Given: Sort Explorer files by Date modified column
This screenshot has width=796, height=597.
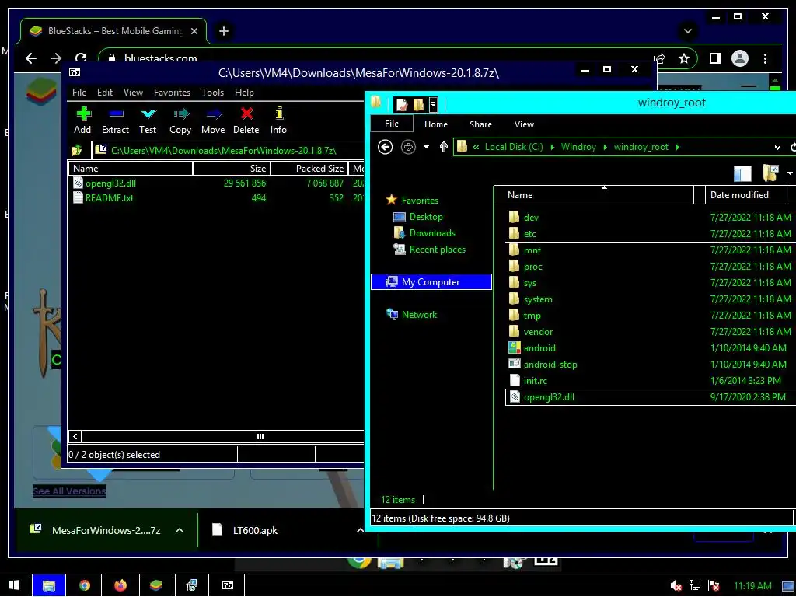Looking at the screenshot, I should (745, 195).
